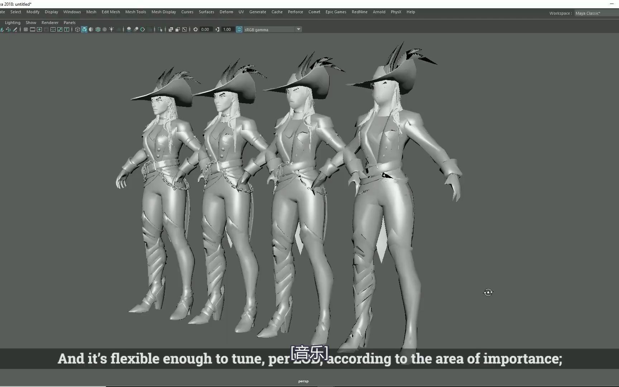Open the Mesh menu
Screen dimensions: 619x387
pos(91,12)
